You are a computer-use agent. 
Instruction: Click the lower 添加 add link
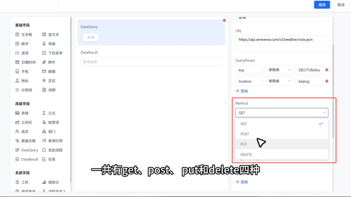pyautogui.click(x=242, y=182)
